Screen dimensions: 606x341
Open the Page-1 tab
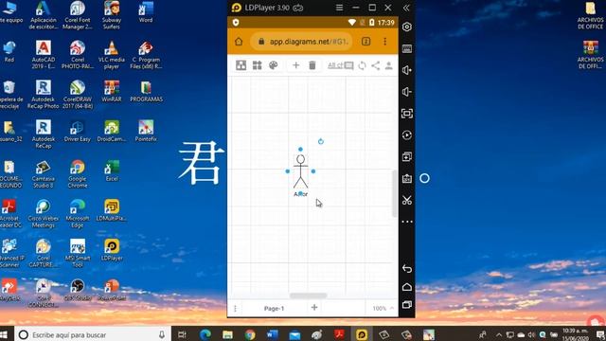pyautogui.click(x=274, y=308)
